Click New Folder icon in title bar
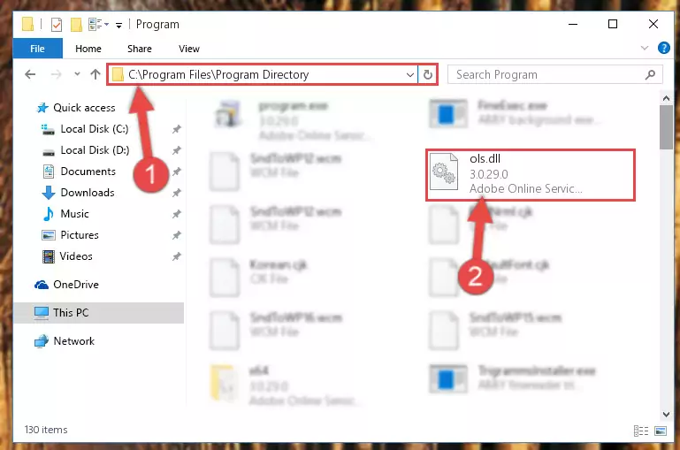 76,25
